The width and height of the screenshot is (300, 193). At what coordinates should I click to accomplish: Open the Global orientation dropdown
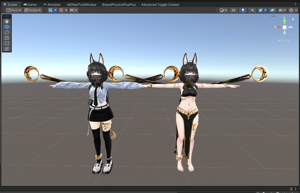pyautogui.click(x=32, y=10)
